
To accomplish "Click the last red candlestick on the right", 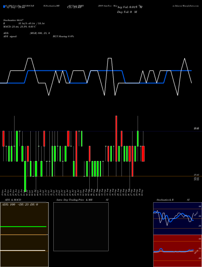I will click(143, 154).
